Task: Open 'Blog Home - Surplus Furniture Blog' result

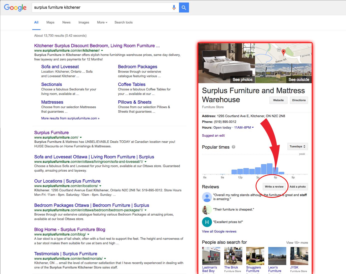Action: pos(70,230)
